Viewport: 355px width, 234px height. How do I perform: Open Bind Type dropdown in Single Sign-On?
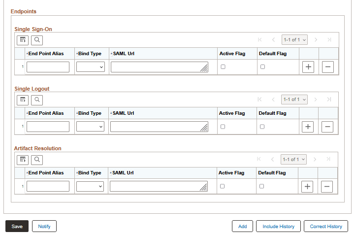[x=91, y=67]
